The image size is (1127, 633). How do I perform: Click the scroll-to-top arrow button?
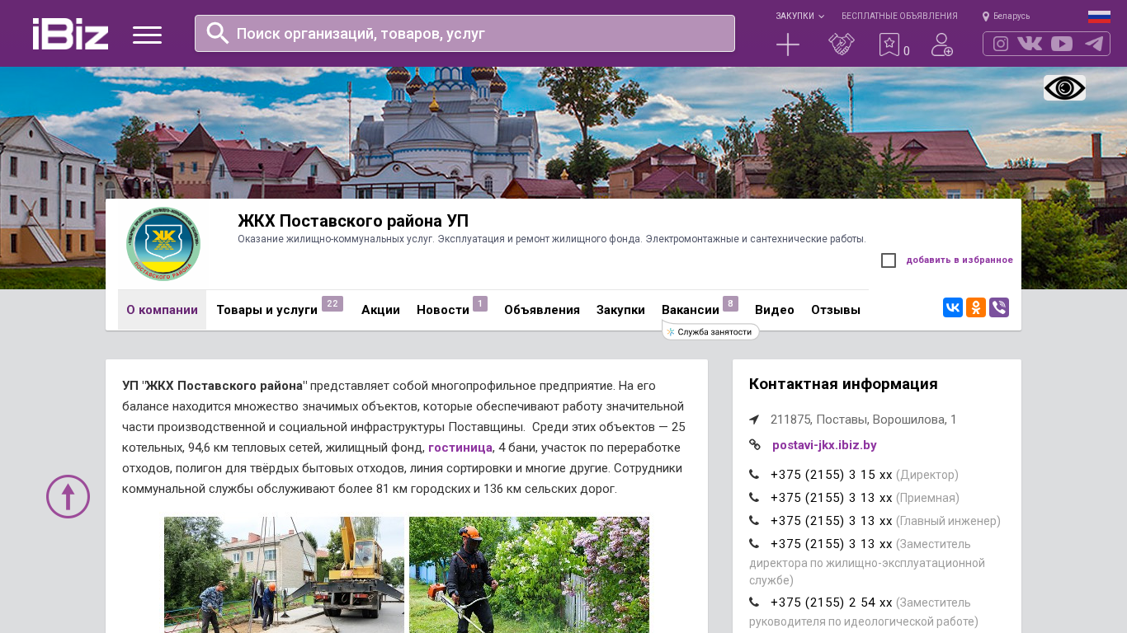pyautogui.click(x=68, y=496)
